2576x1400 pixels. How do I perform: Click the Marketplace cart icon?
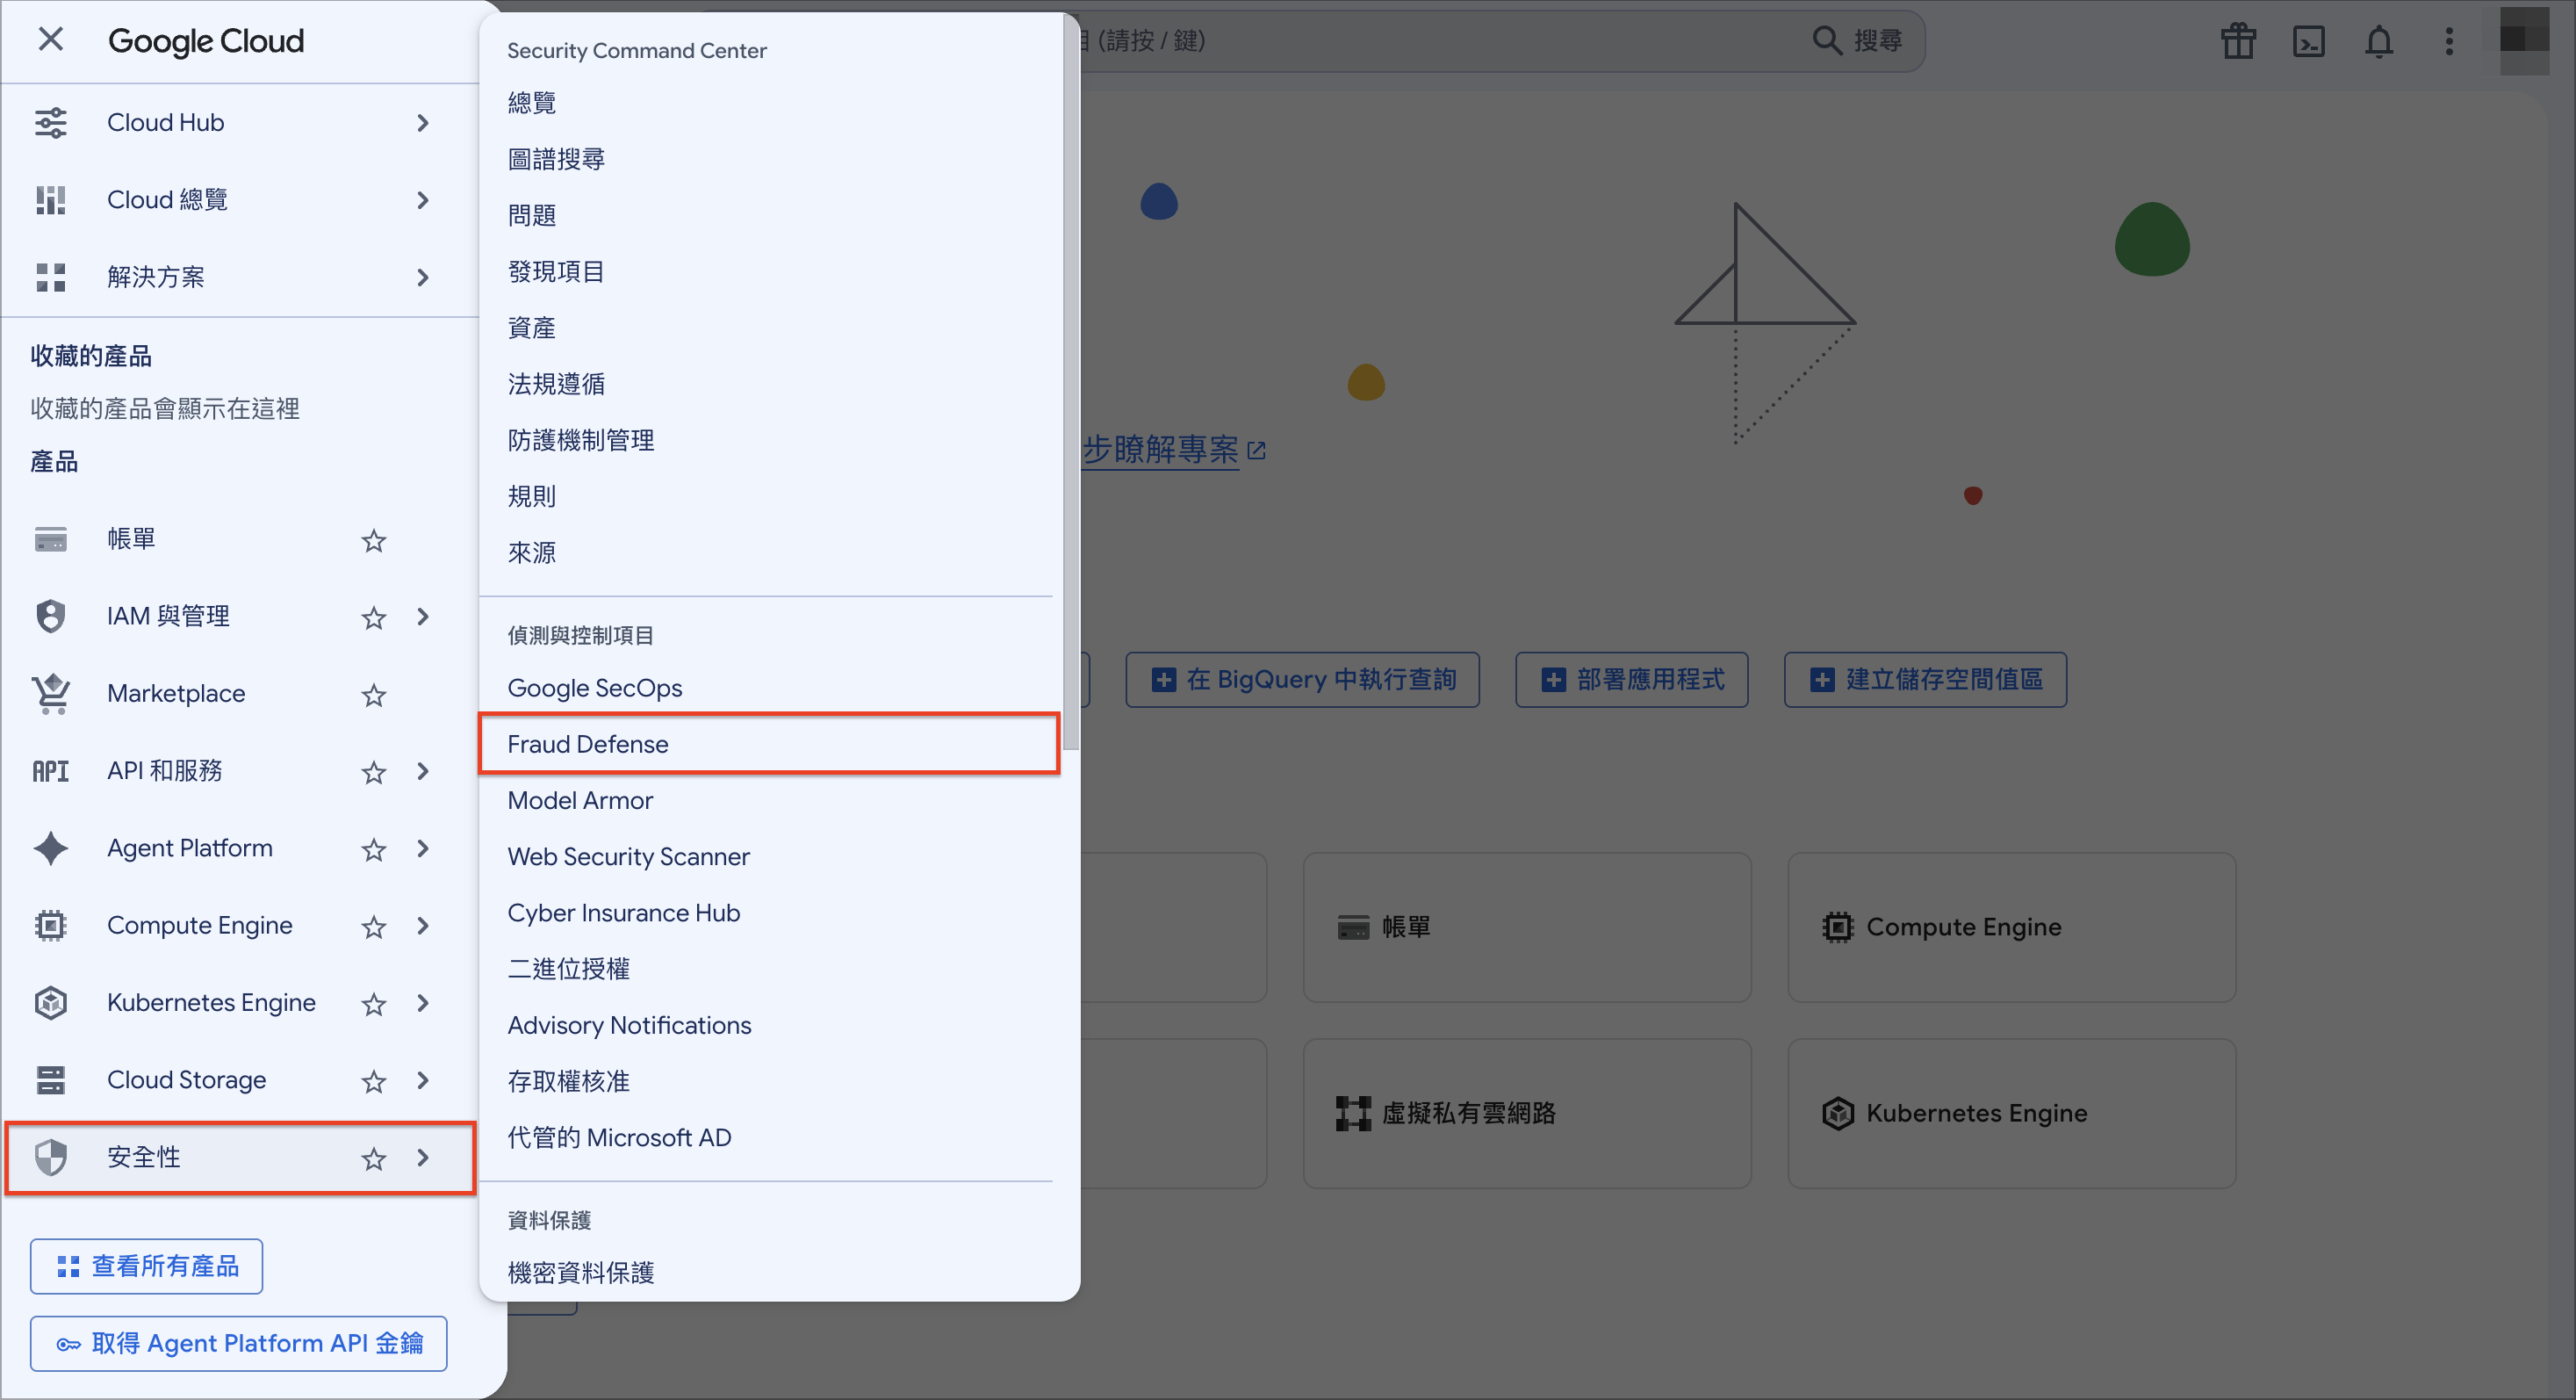coord(50,694)
